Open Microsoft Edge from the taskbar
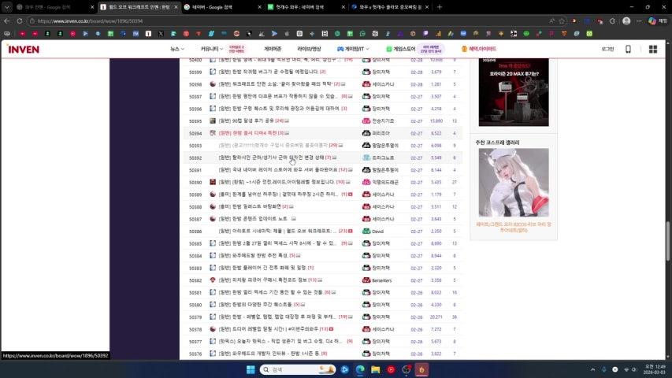This screenshot has width=672, height=378. pos(360,369)
